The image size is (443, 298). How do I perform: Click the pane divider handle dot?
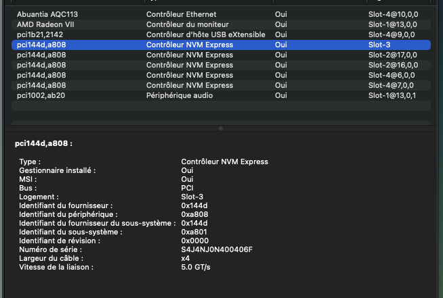(221, 128)
